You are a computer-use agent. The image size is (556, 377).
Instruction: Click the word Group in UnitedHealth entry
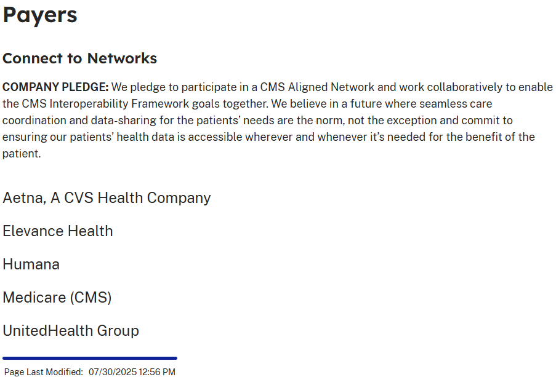[x=118, y=331]
